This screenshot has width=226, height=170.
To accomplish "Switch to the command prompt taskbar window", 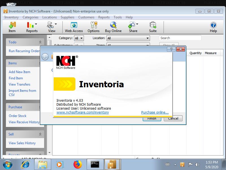I will (x=95, y=164).
